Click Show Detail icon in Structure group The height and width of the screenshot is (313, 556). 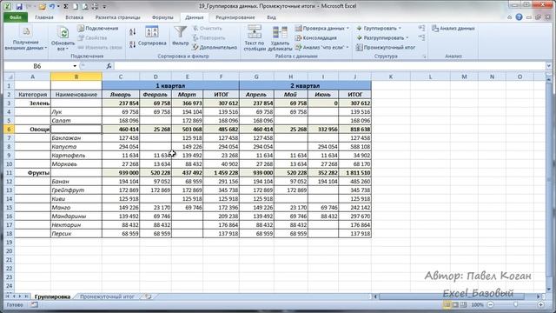coord(421,28)
